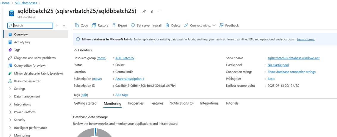This screenshot has height=137, width=337.
Task: Switch to the Notifications (0) tab
Action: [x=181, y=103]
